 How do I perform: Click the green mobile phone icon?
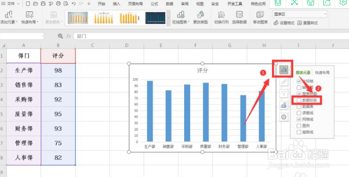coord(278,2)
